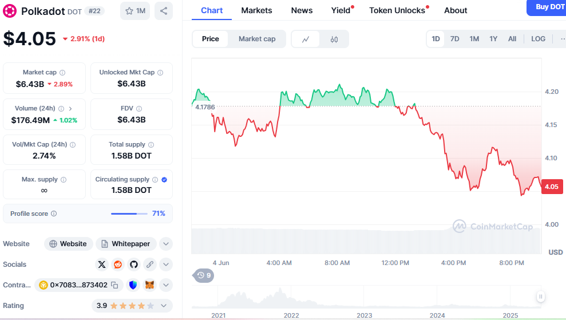Screen dimensions: 566x320
Task: Click 2023 on the range timeline
Action: (364, 315)
